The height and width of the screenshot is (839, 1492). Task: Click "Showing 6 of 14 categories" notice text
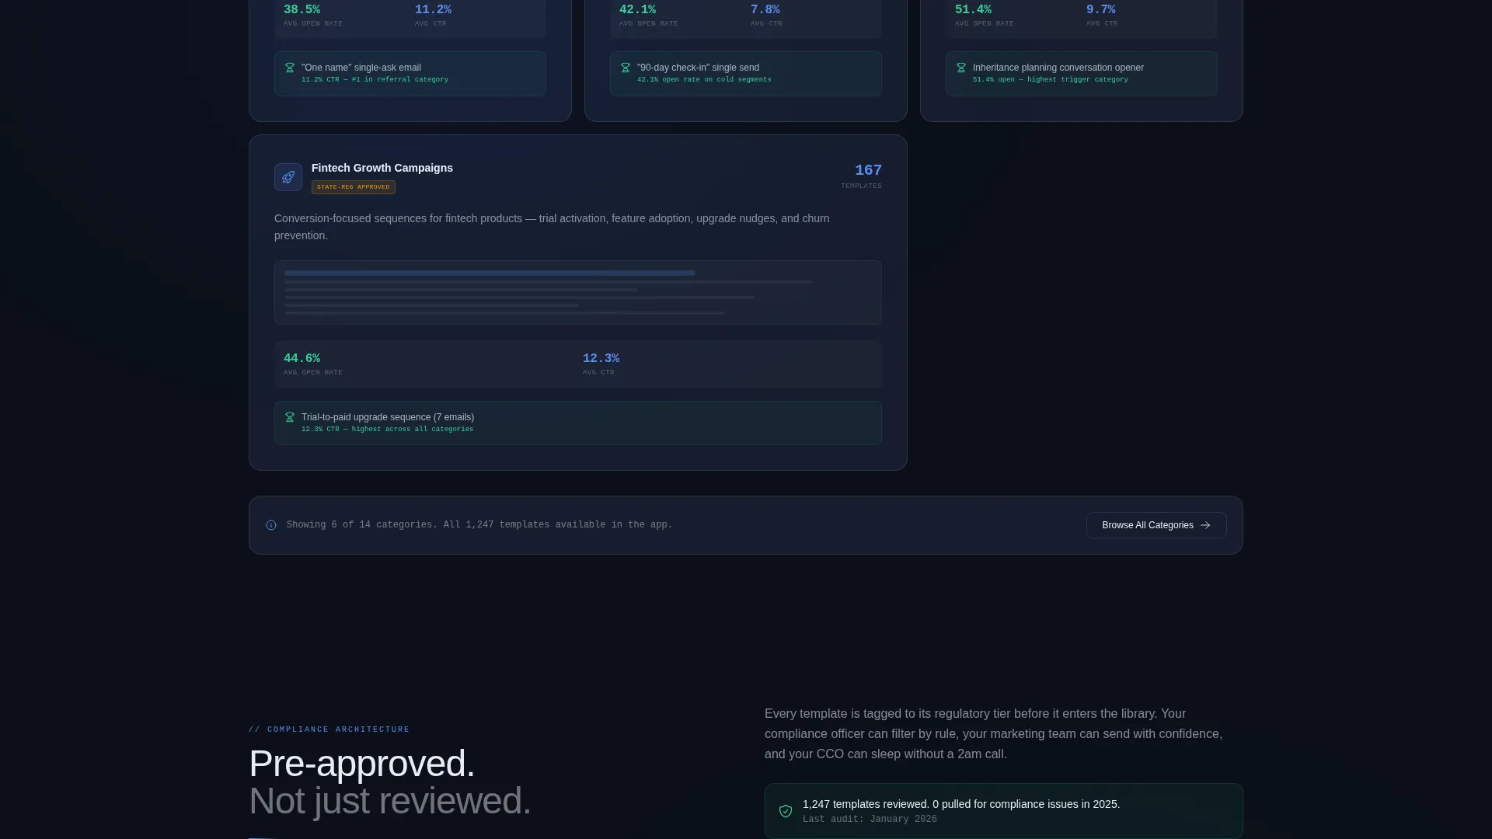click(479, 525)
